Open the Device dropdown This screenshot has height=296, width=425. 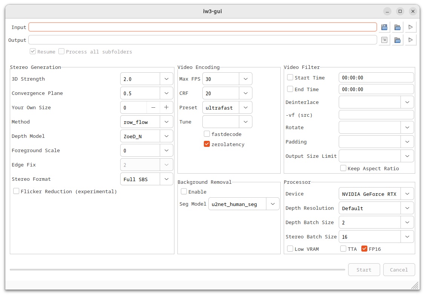[x=407, y=194]
